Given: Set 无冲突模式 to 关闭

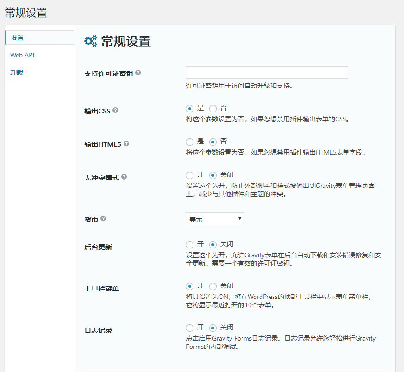Looking at the screenshot, I should 213,175.
